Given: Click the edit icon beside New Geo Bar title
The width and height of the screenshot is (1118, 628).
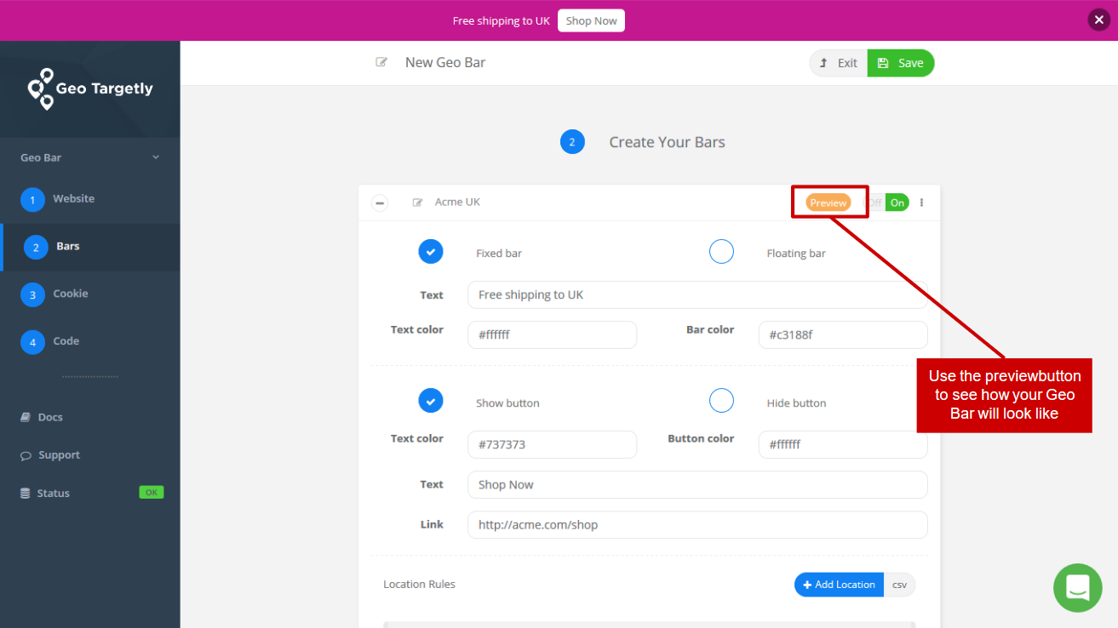Looking at the screenshot, I should point(381,61).
